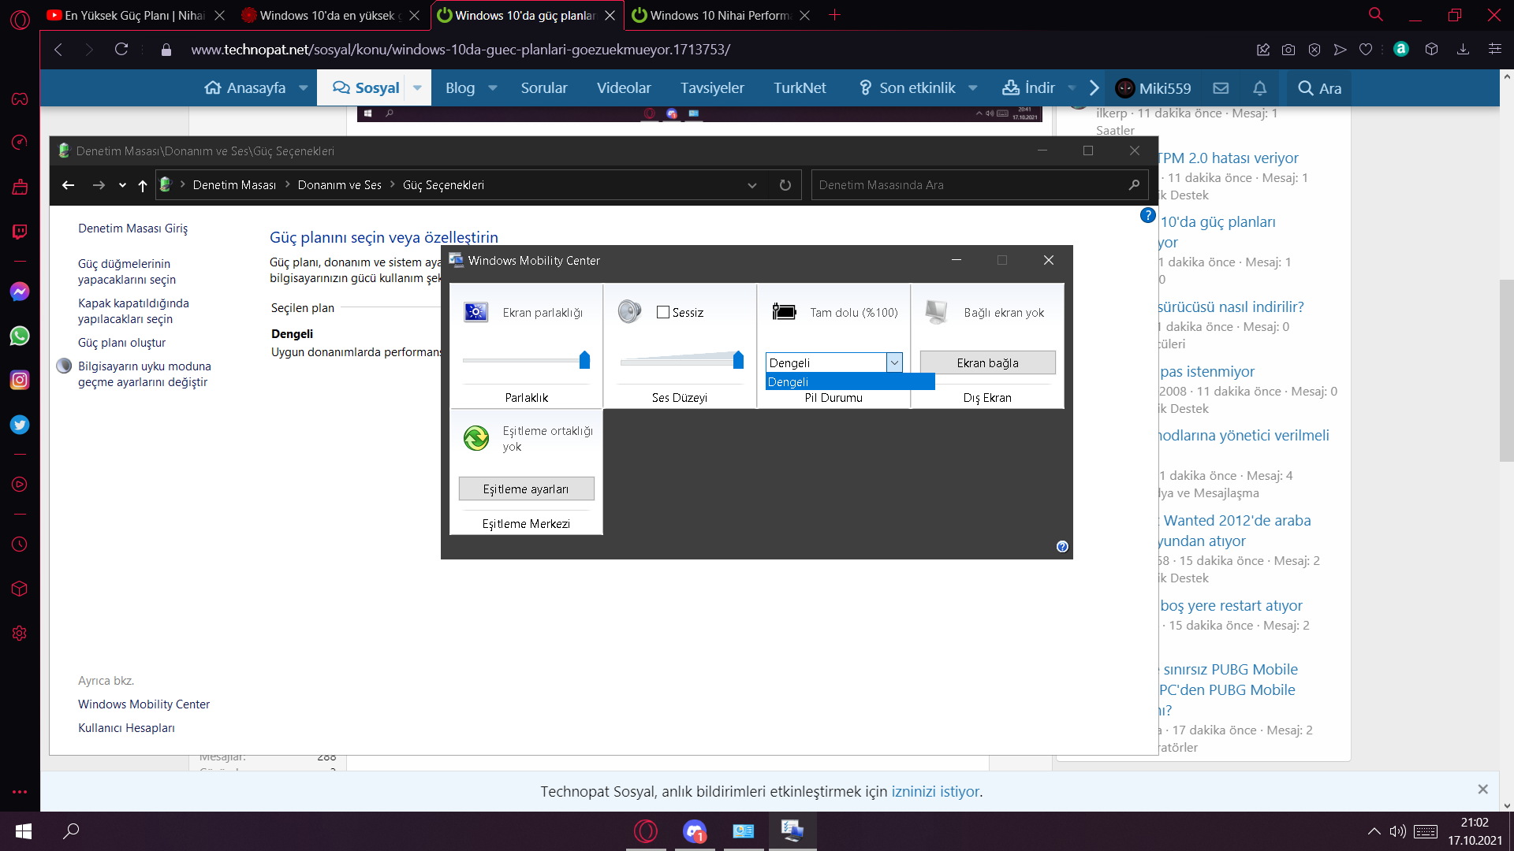The height and width of the screenshot is (851, 1514).
Task: Open the Tavsiyeler menu item
Action: 712,88
